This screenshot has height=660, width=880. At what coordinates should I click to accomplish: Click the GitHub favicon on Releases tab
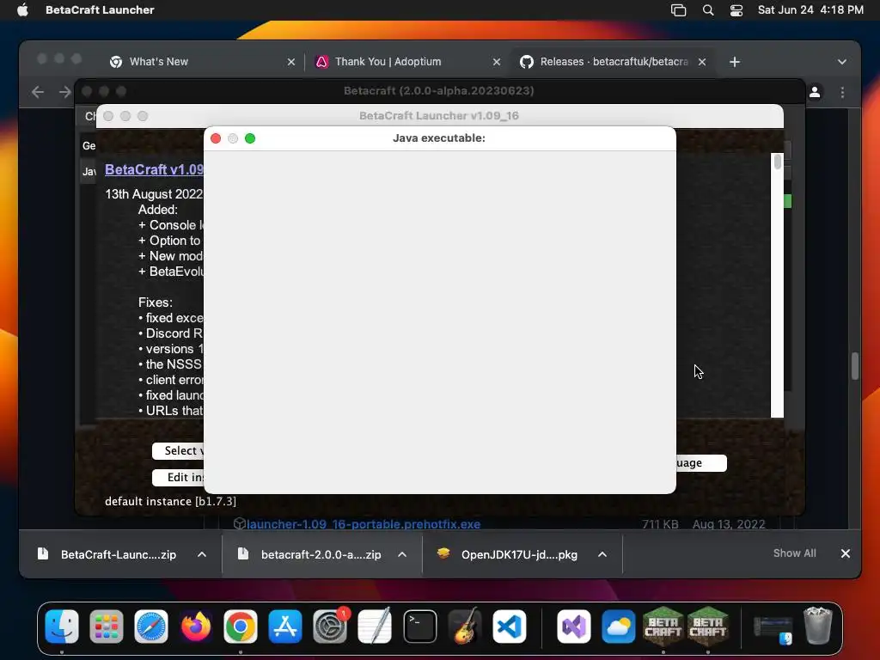pos(527,62)
